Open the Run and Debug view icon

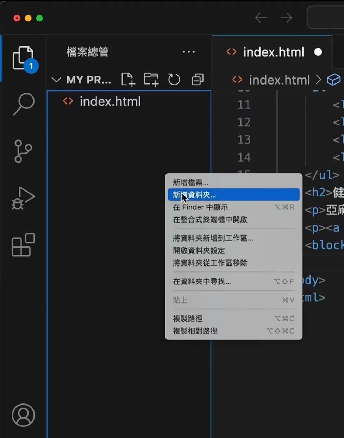point(23,198)
